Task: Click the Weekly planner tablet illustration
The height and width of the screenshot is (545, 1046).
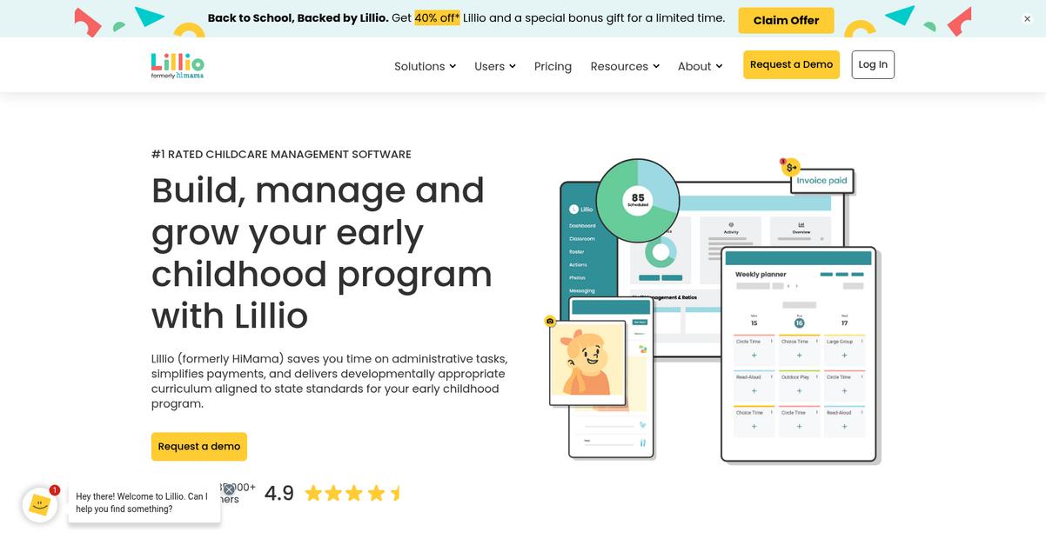Action: point(798,354)
